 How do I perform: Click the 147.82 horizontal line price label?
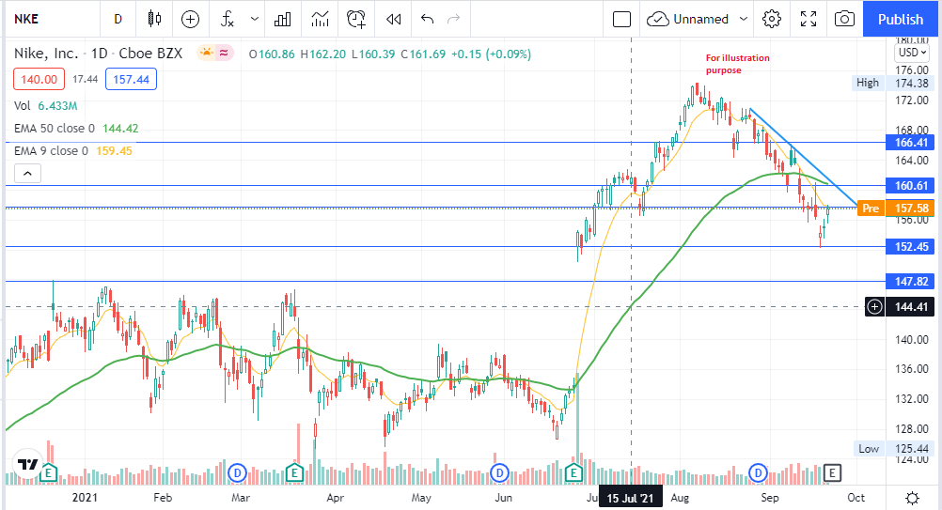(x=911, y=282)
